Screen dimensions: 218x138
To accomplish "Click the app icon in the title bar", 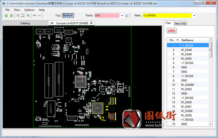I will point(4,3).
